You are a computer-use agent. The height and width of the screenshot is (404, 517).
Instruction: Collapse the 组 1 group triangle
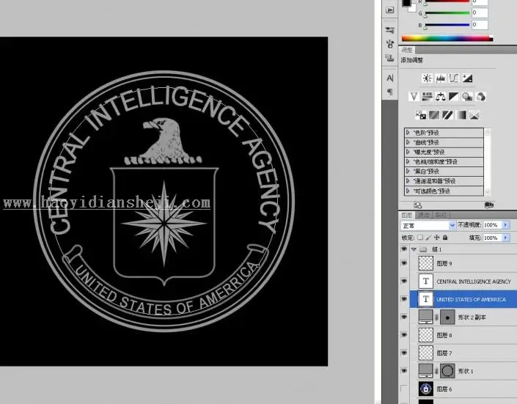(414, 249)
